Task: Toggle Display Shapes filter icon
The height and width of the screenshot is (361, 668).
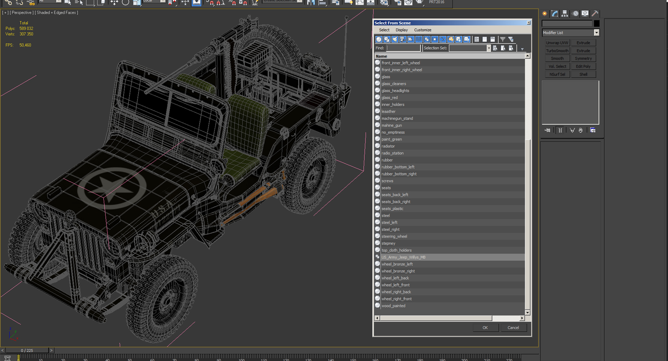Action: (387, 39)
